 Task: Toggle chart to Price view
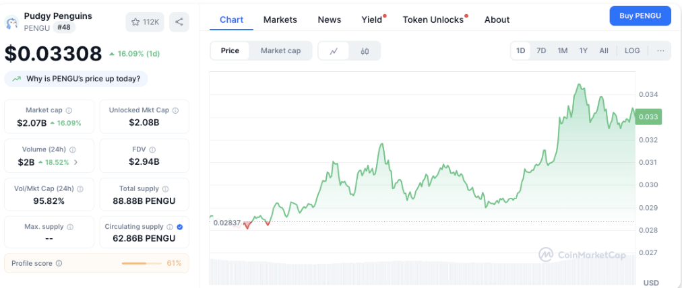[230, 50]
